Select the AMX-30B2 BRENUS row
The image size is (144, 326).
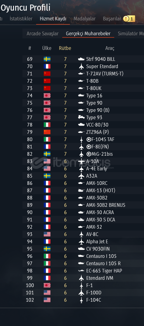click(83, 205)
